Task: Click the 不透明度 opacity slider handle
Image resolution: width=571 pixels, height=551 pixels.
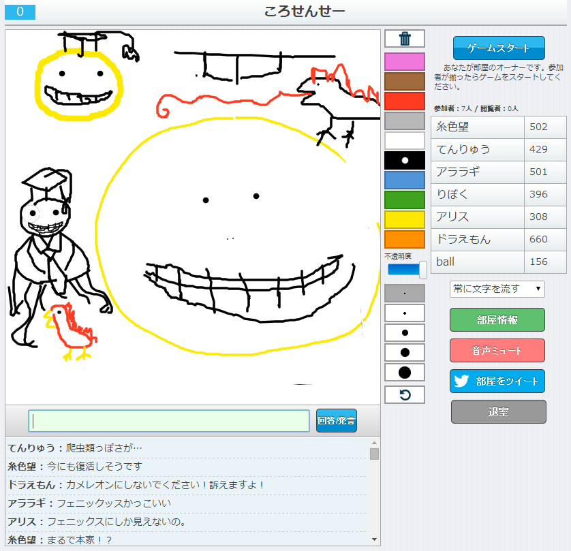Action: 422,270
